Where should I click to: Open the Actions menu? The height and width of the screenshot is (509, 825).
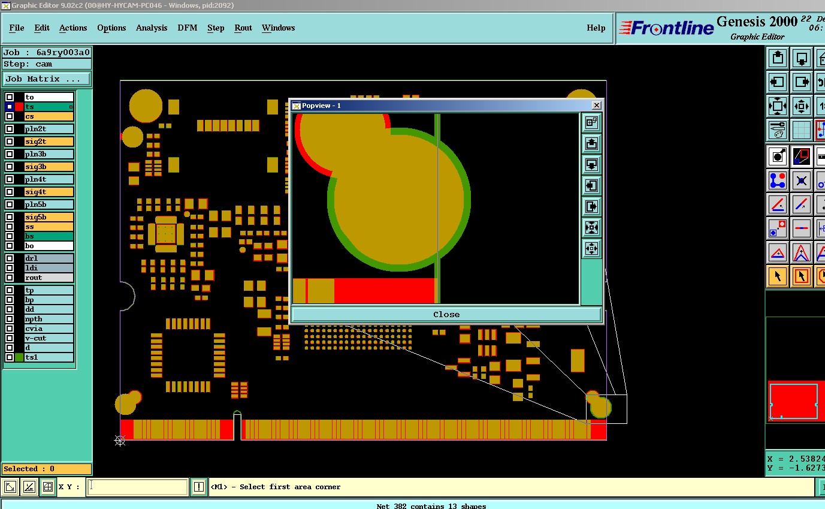coord(73,28)
